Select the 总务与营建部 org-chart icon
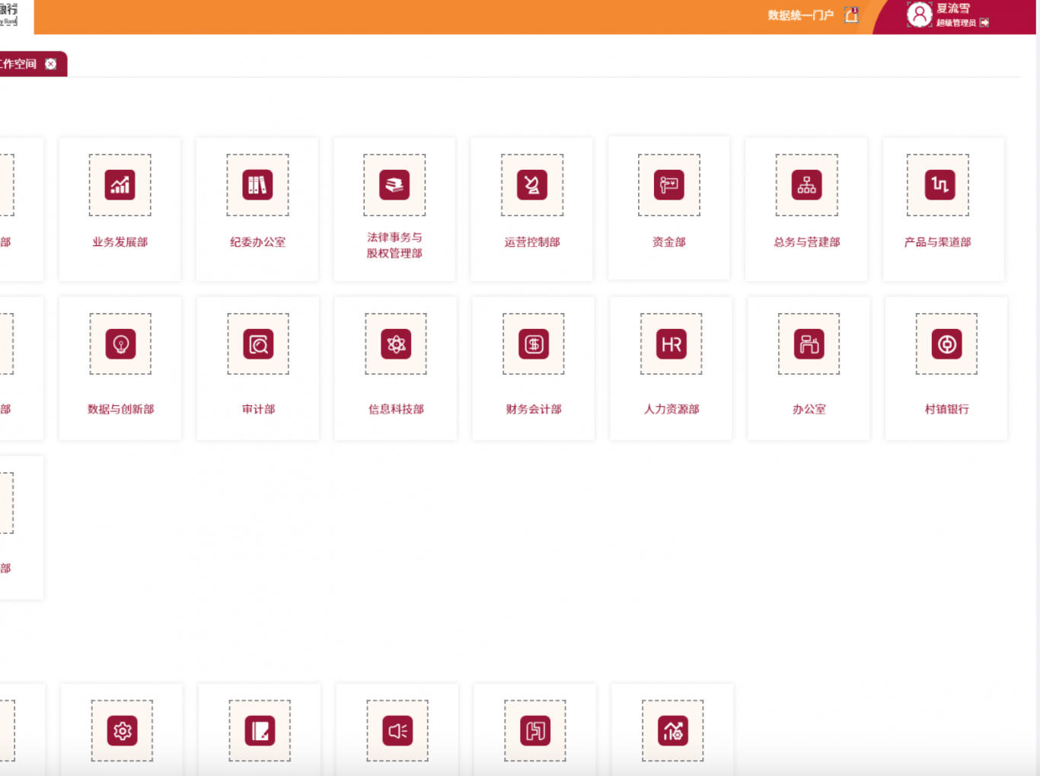The height and width of the screenshot is (776, 1040). (x=807, y=185)
